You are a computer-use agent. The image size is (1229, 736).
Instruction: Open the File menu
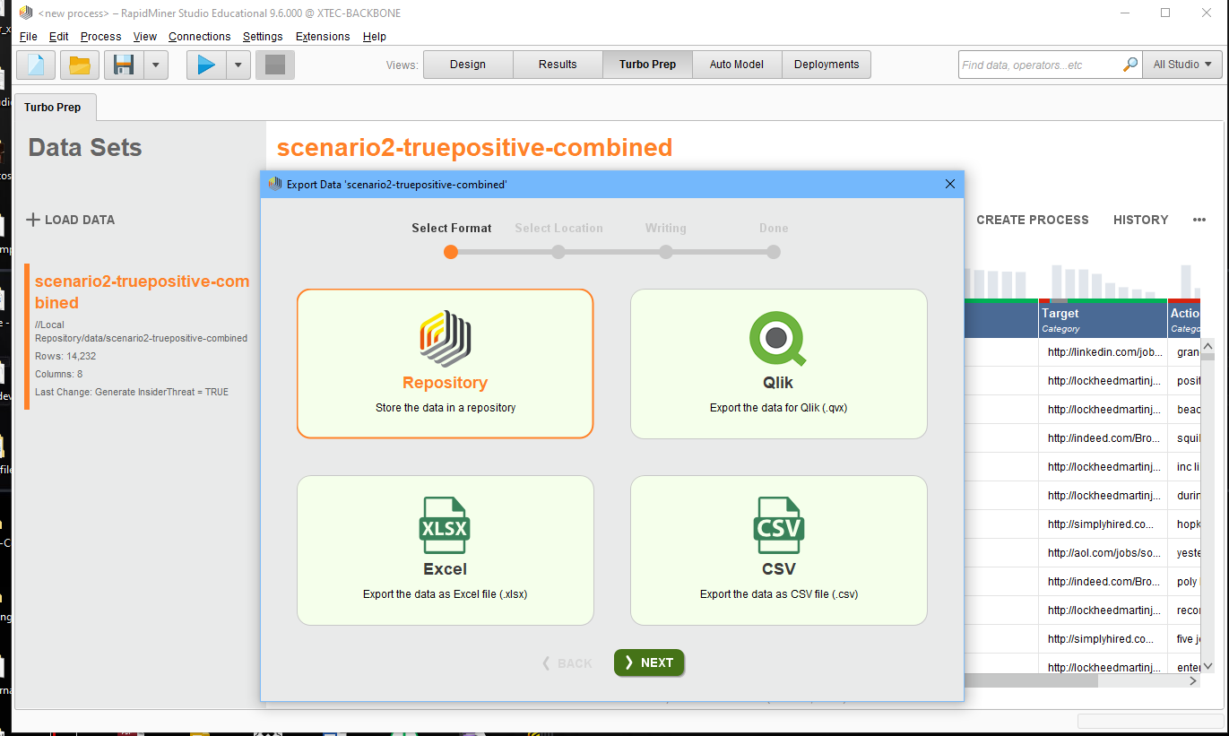tap(28, 37)
